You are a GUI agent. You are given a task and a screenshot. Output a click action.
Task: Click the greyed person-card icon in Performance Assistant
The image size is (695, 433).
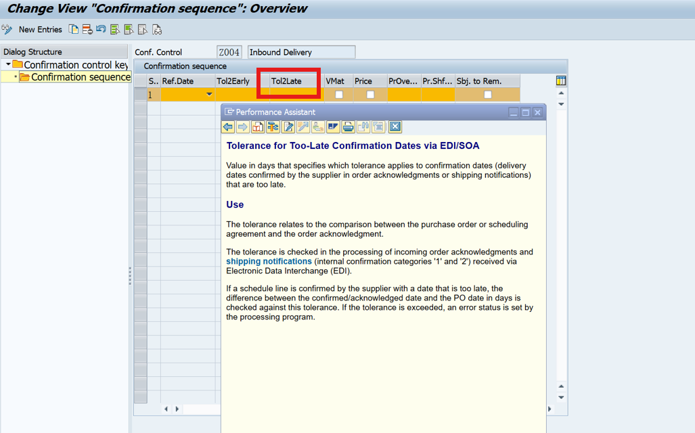(x=318, y=127)
